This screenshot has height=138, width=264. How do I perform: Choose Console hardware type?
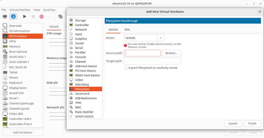85,57
